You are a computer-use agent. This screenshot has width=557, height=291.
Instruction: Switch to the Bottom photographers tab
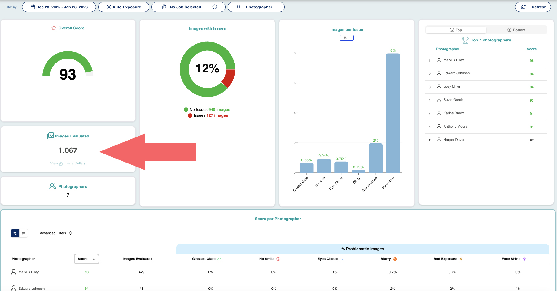click(x=516, y=30)
